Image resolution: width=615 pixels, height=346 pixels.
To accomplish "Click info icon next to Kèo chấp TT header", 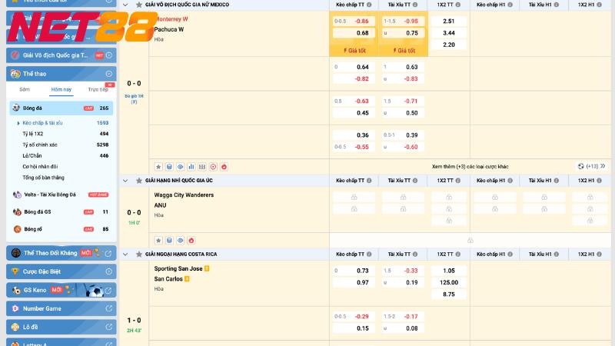I will 370,5.
